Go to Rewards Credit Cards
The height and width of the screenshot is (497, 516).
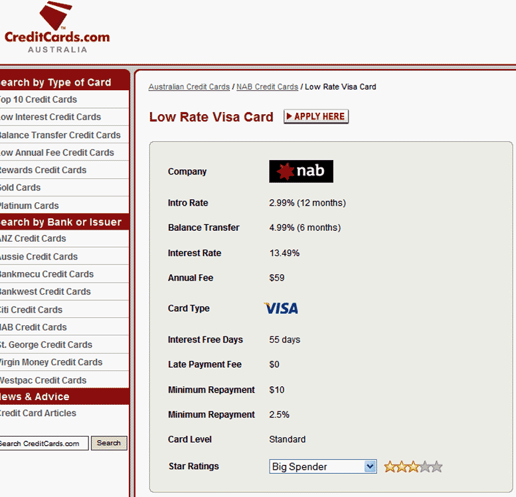(x=43, y=170)
